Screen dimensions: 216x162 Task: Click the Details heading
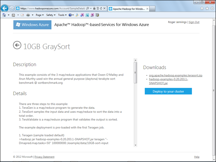20,93
